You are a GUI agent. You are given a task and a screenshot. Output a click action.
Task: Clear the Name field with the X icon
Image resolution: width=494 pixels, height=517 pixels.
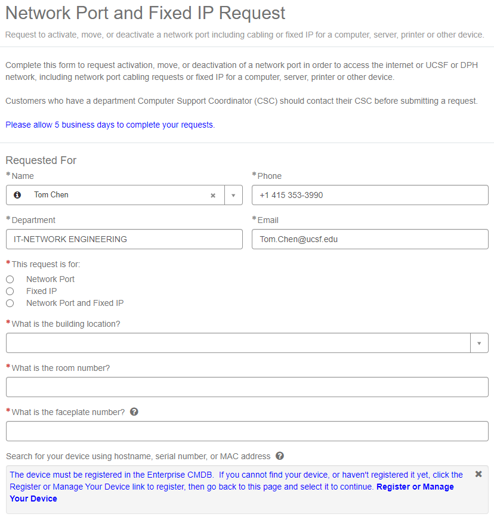(213, 195)
